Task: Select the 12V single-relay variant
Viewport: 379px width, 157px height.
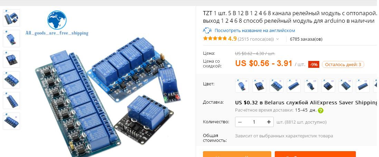Action: coord(311,86)
